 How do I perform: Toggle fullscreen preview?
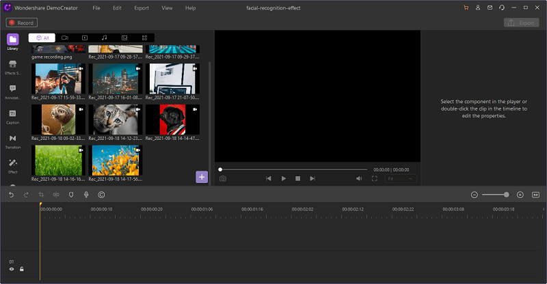click(x=374, y=178)
